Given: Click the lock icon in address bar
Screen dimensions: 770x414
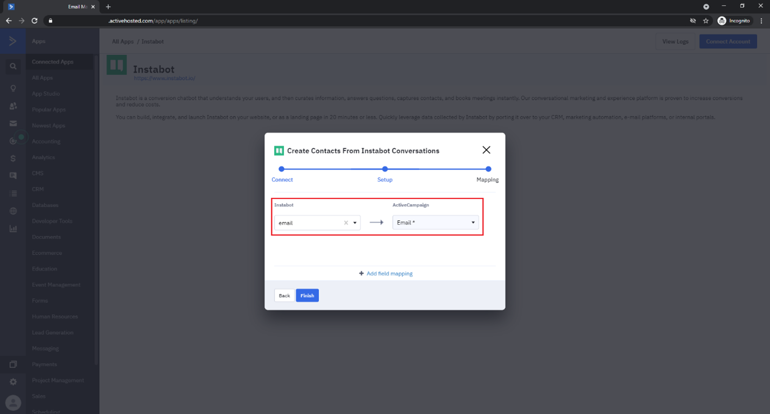Looking at the screenshot, I should 51,21.
